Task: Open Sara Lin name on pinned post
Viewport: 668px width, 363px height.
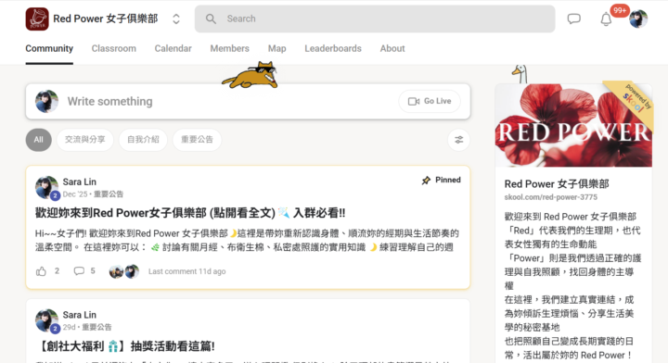Action: click(79, 181)
